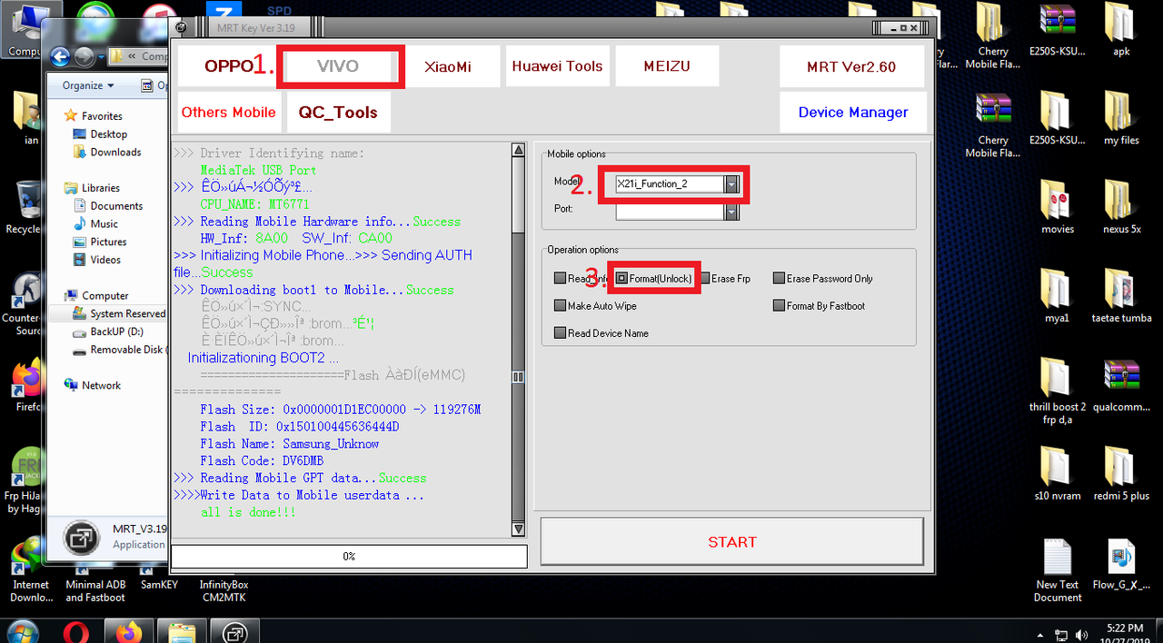Viewport: 1163px width, 643px height.
Task: Click the File Explorer taskbar button
Action: click(183, 631)
